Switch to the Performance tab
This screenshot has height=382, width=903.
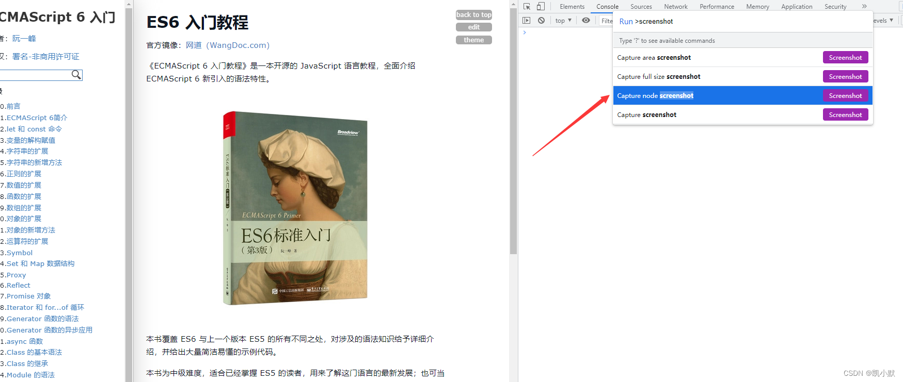[x=717, y=7]
